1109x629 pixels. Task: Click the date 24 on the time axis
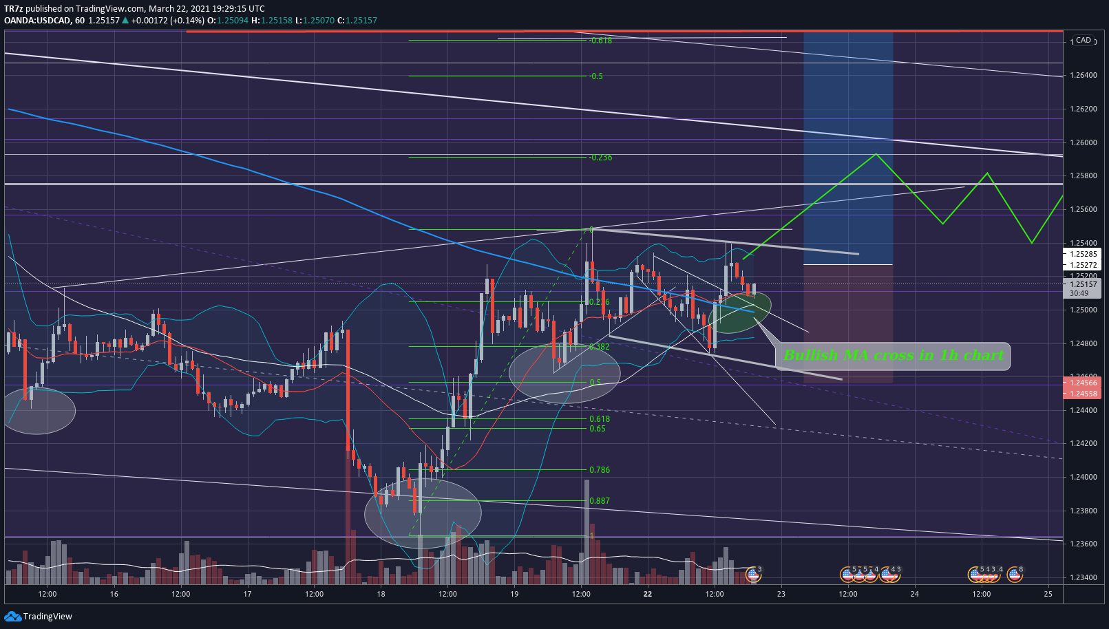point(914,594)
